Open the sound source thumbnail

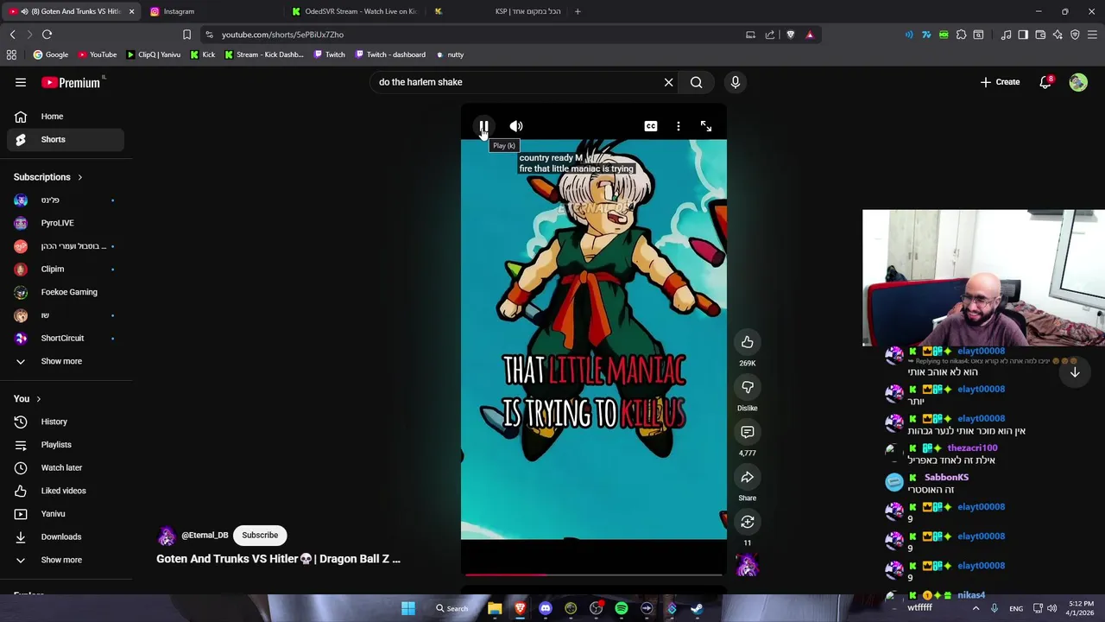pyautogui.click(x=748, y=566)
